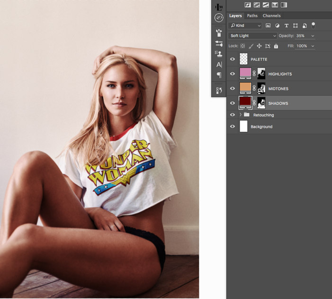Hide the Retouching group
The width and height of the screenshot is (332, 299).
point(232,115)
